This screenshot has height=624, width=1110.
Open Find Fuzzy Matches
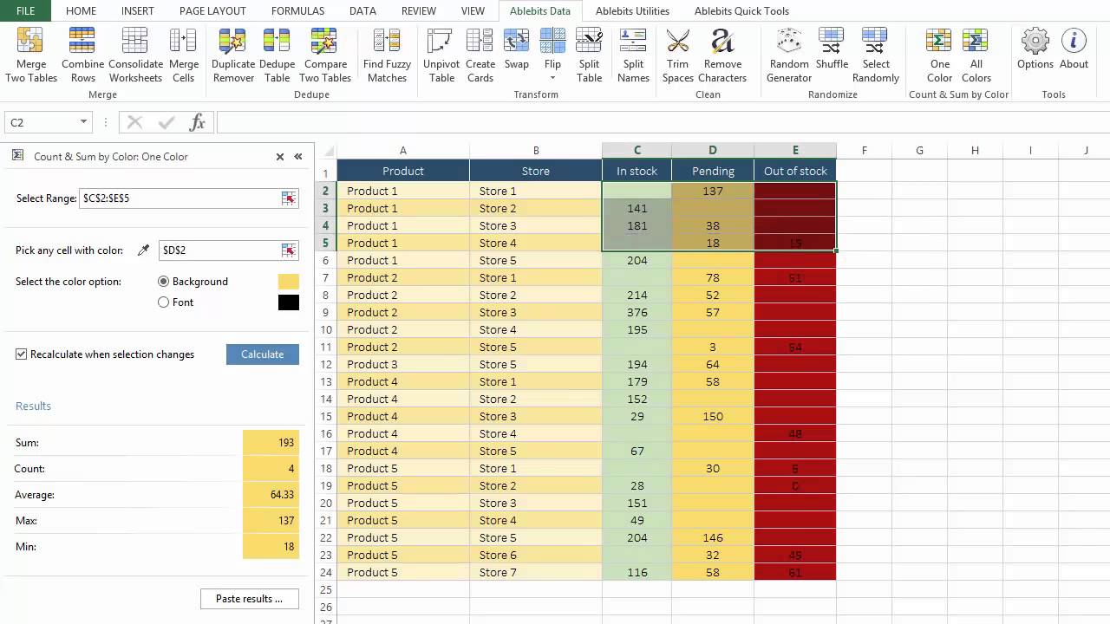(387, 55)
